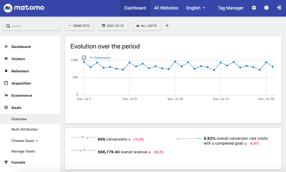Go to Multi Attribution page
Viewport: 286px width, 172px height.
click(24, 129)
